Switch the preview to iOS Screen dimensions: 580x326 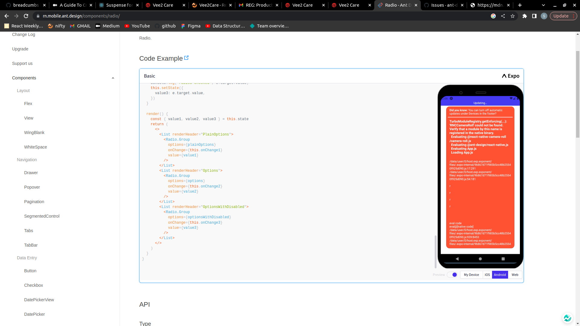pyautogui.click(x=487, y=275)
